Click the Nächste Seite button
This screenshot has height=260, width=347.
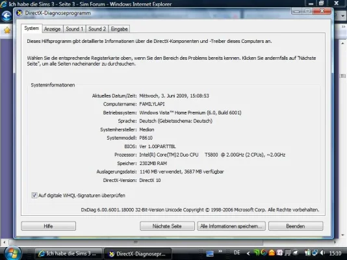[167, 226]
